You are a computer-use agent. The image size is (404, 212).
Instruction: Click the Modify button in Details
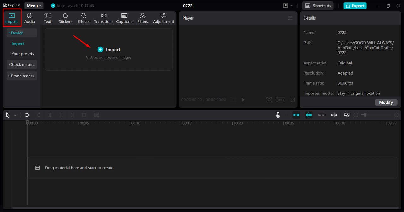click(386, 102)
